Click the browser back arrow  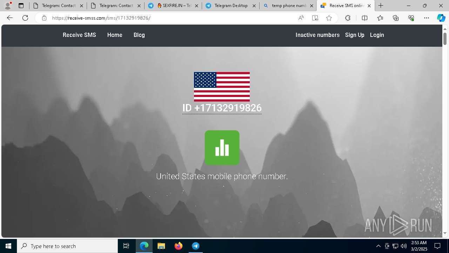pyautogui.click(x=10, y=18)
